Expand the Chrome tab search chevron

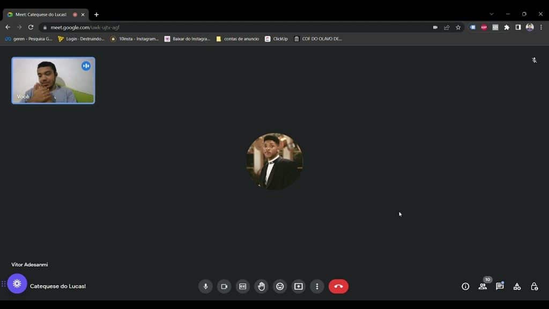[x=491, y=14]
